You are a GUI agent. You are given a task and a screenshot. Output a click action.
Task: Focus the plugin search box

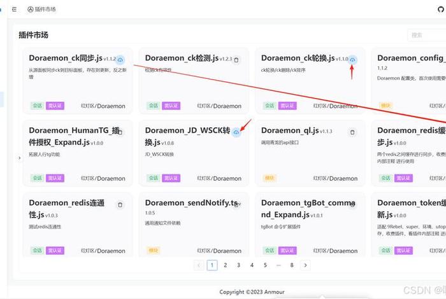coord(427,35)
